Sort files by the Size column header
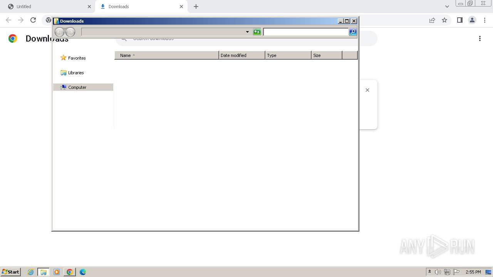This screenshot has height=277, width=493. coord(327,55)
